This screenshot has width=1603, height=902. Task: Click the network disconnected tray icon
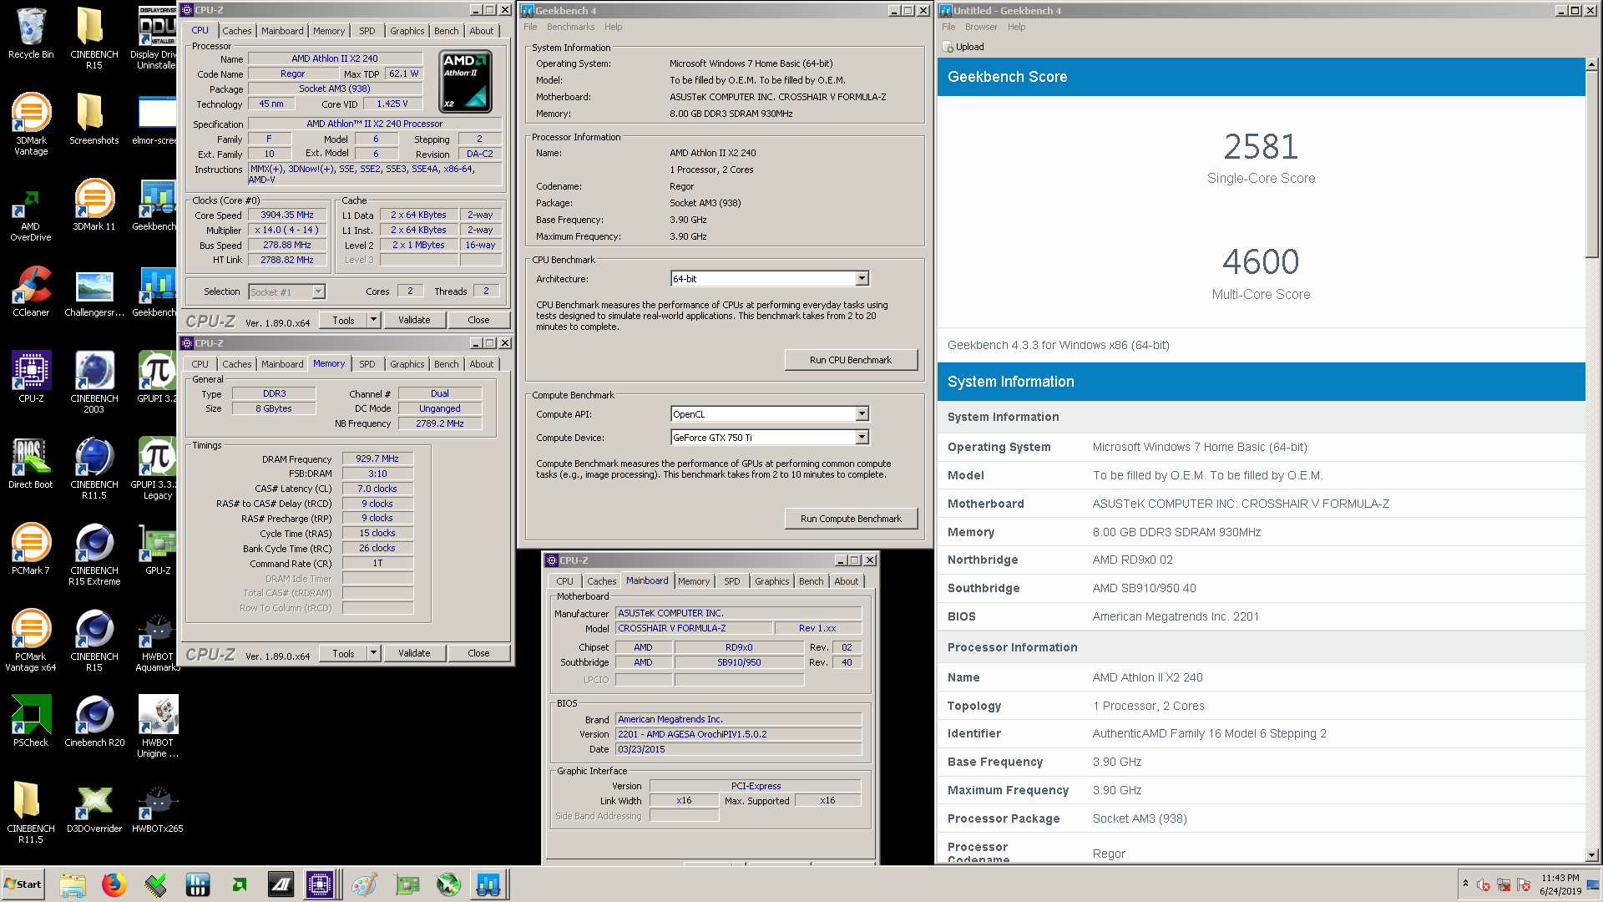point(1504,884)
